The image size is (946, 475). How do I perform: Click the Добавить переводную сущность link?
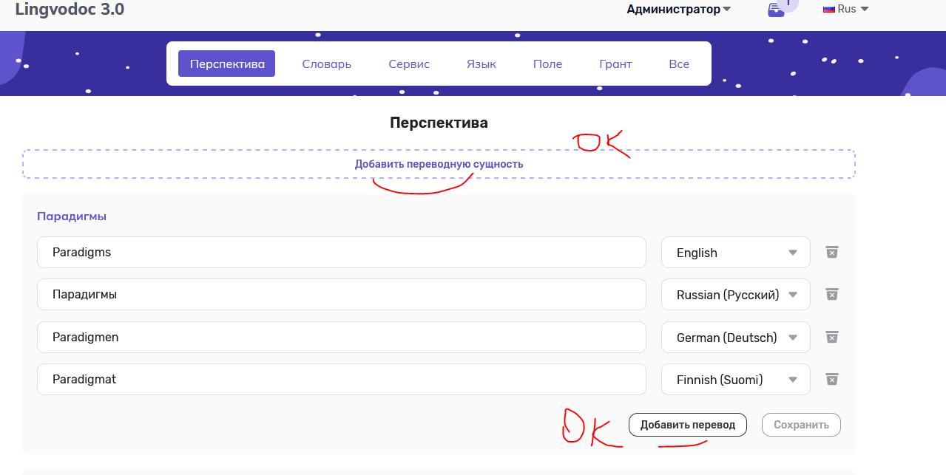point(439,163)
